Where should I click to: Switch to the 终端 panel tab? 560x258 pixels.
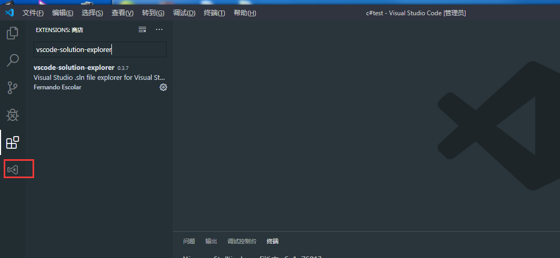273,241
